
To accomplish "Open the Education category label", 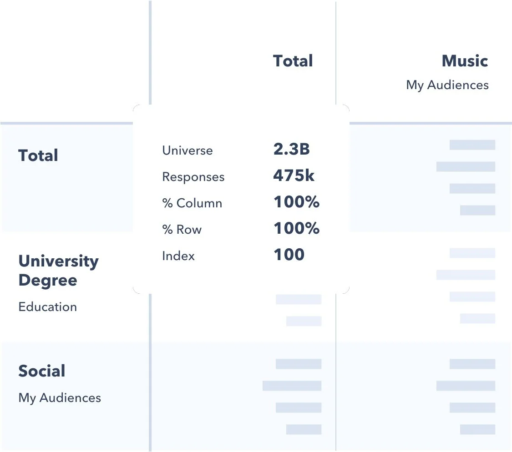I will coord(48,307).
